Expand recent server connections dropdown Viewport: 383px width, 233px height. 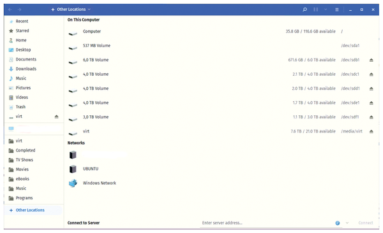click(347, 223)
